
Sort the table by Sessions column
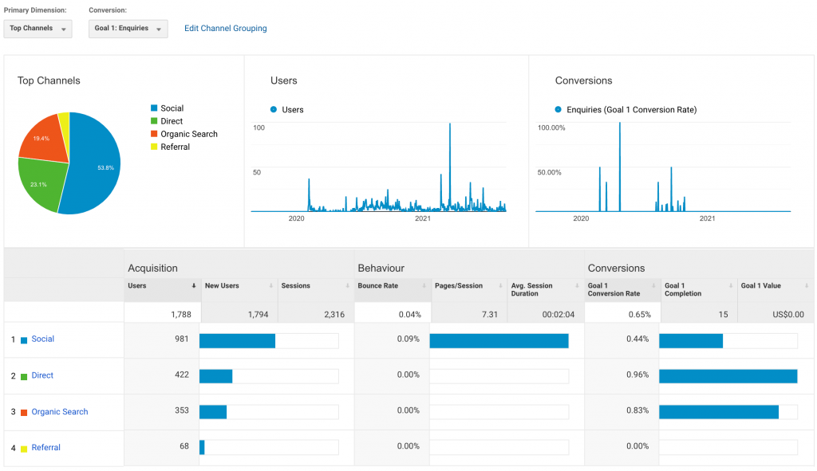coord(296,286)
